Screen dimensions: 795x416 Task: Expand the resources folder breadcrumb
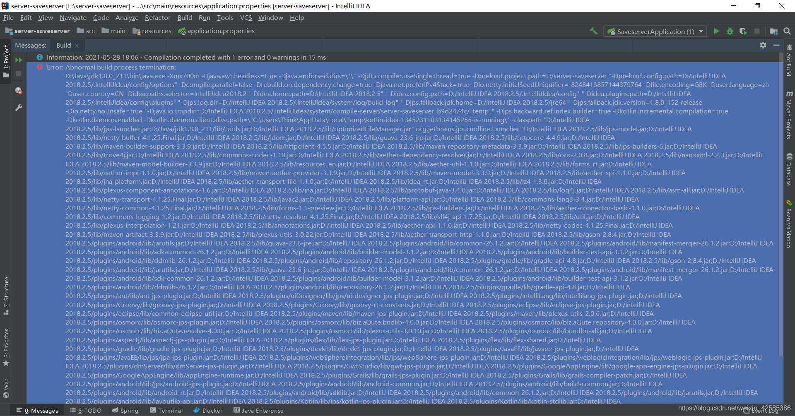[x=156, y=31]
